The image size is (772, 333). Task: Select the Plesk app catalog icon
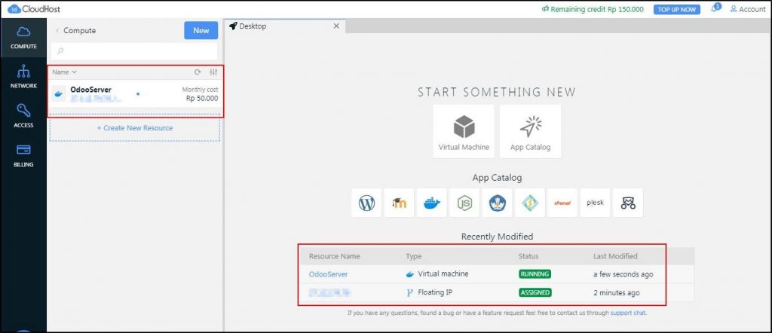pyautogui.click(x=595, y=203)
